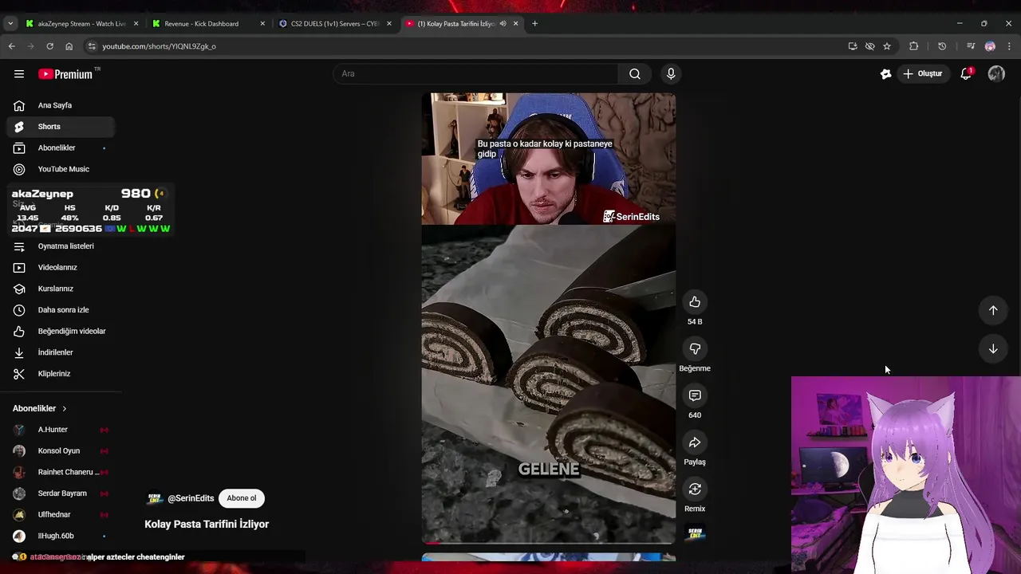Like the short with thumbs up
This screenshot has width=1021, height=574.
(695, 302)
